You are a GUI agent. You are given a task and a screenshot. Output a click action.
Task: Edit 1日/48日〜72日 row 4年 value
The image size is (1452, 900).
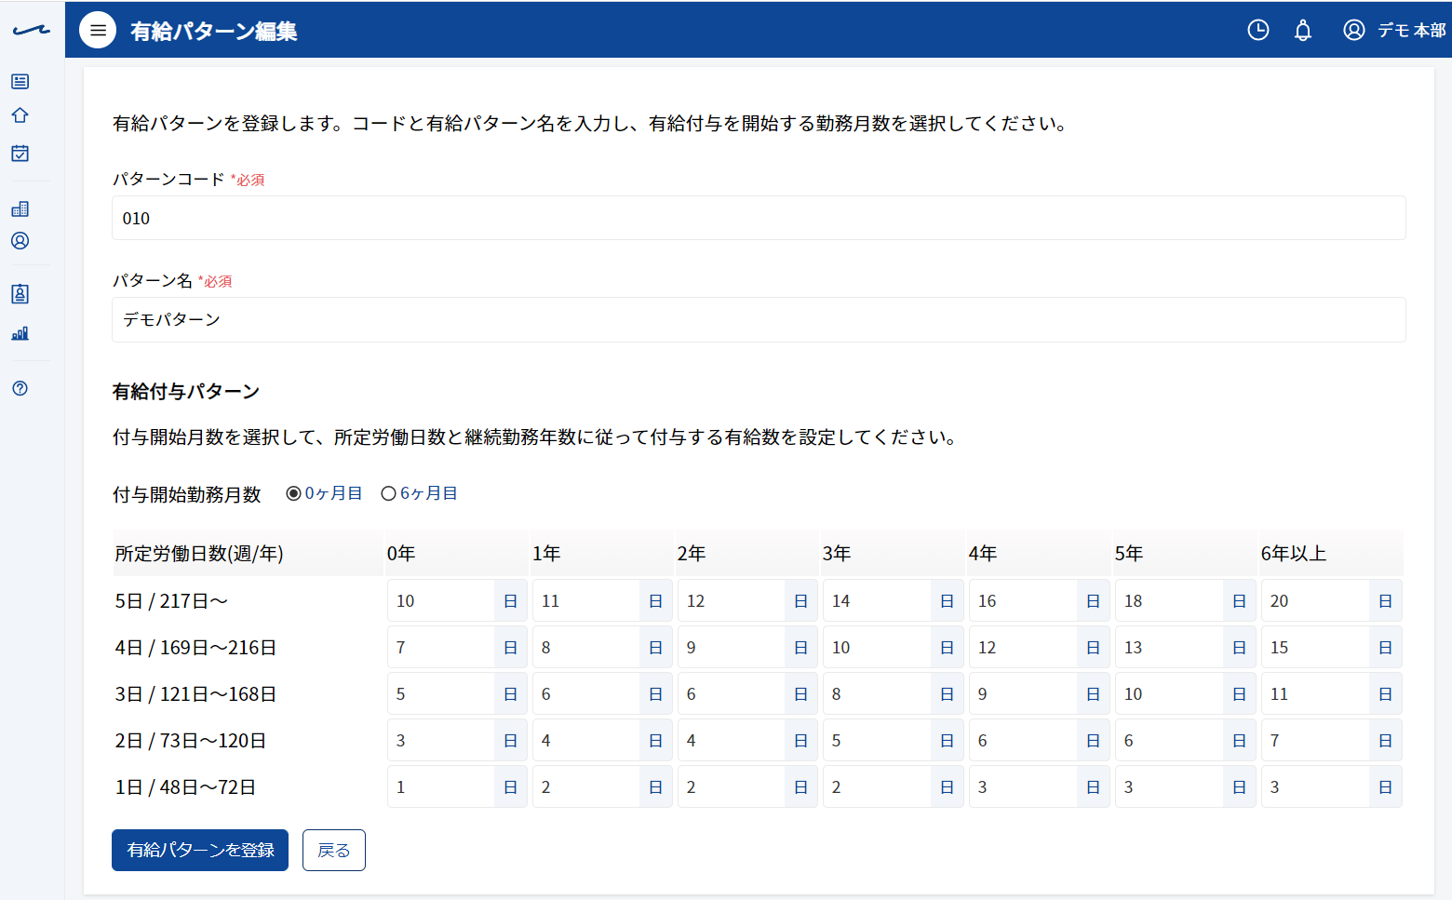tap(1023, 786)
